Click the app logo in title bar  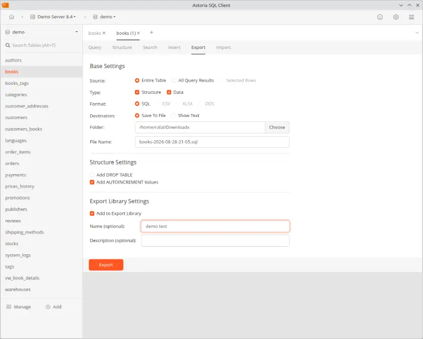6,5
